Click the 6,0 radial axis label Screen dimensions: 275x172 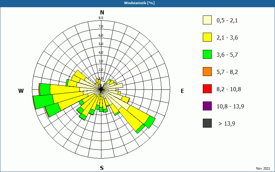pyautogui.click(x=101, y=35)
